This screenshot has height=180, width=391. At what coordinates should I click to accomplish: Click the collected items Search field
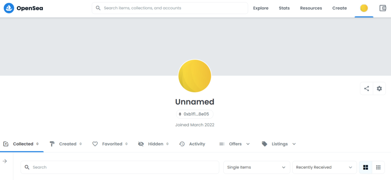120,167
